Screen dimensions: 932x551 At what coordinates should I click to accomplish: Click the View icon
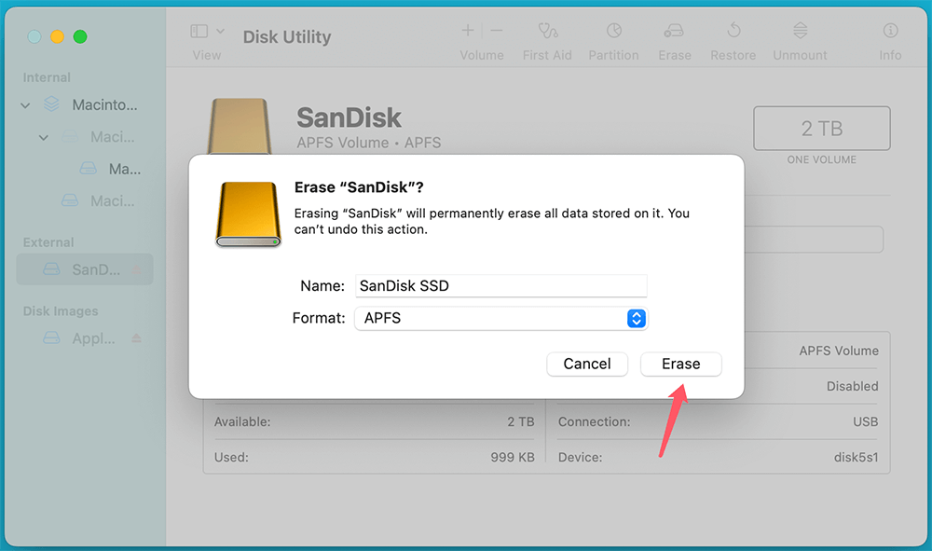click(x=197, y=31)
